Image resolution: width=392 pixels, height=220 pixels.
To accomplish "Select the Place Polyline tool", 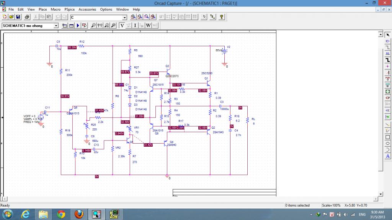I will 387,131.
